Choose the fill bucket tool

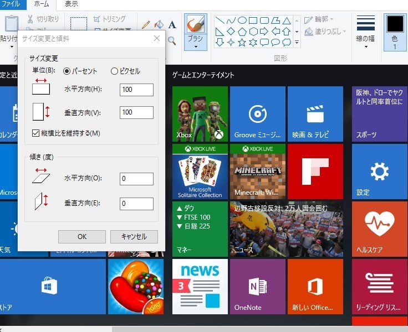click(159, 24)
